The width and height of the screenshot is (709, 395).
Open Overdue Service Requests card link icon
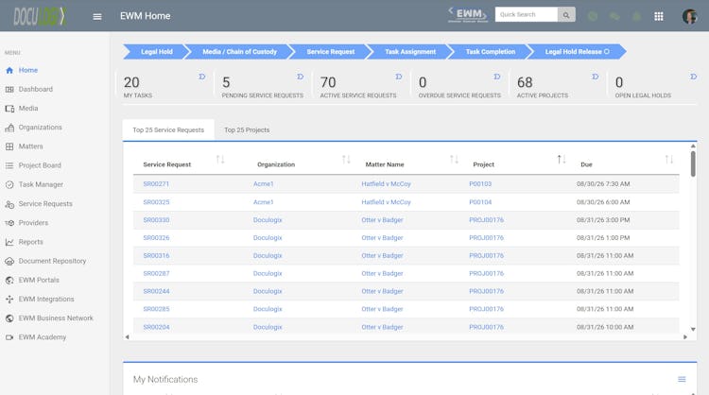pos(497,77)
